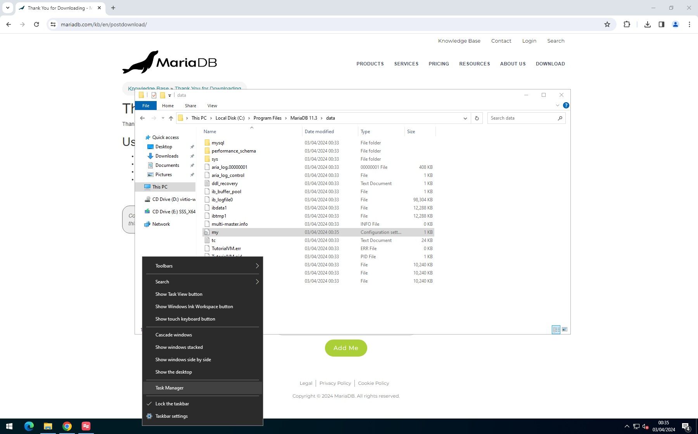Go up one folder level in Explorer
The height and width of the screenshot is (434, 698).
[x=171, y=118]
